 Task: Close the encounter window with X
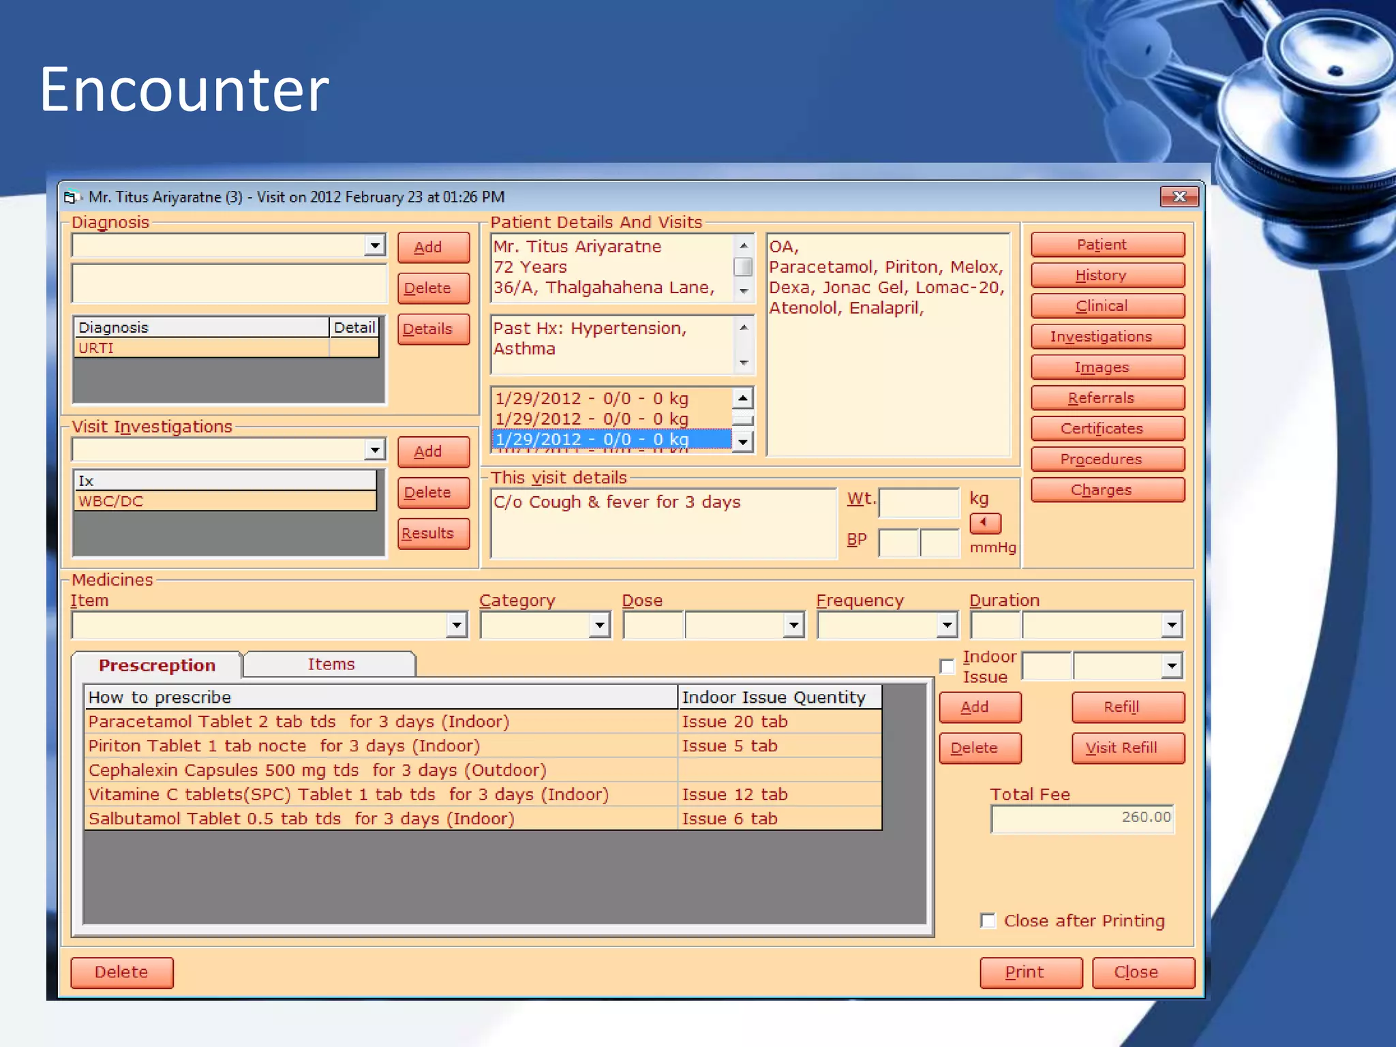tap(1179, 197)
